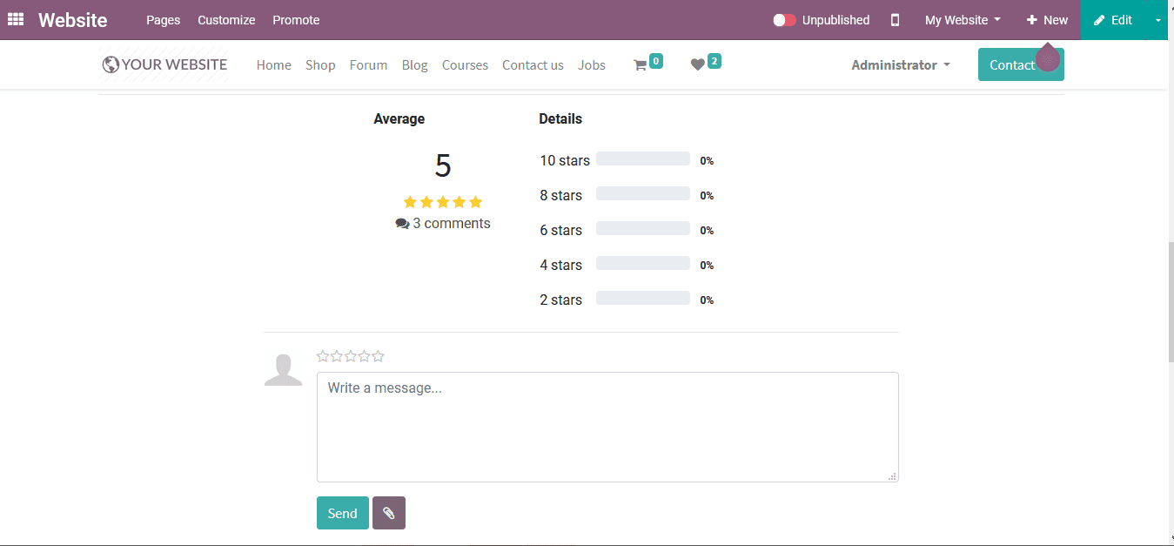Click the user avatar beside message box

click(283, 370)
